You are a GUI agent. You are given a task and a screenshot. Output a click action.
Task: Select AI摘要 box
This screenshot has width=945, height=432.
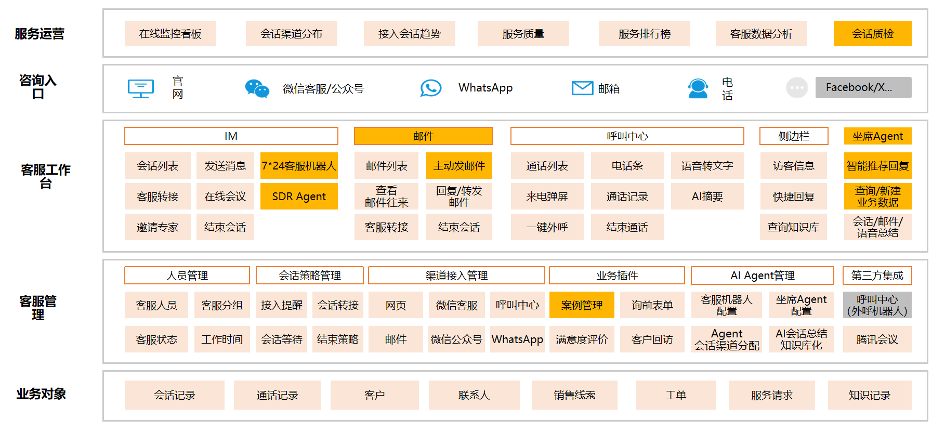pos(707,197)
